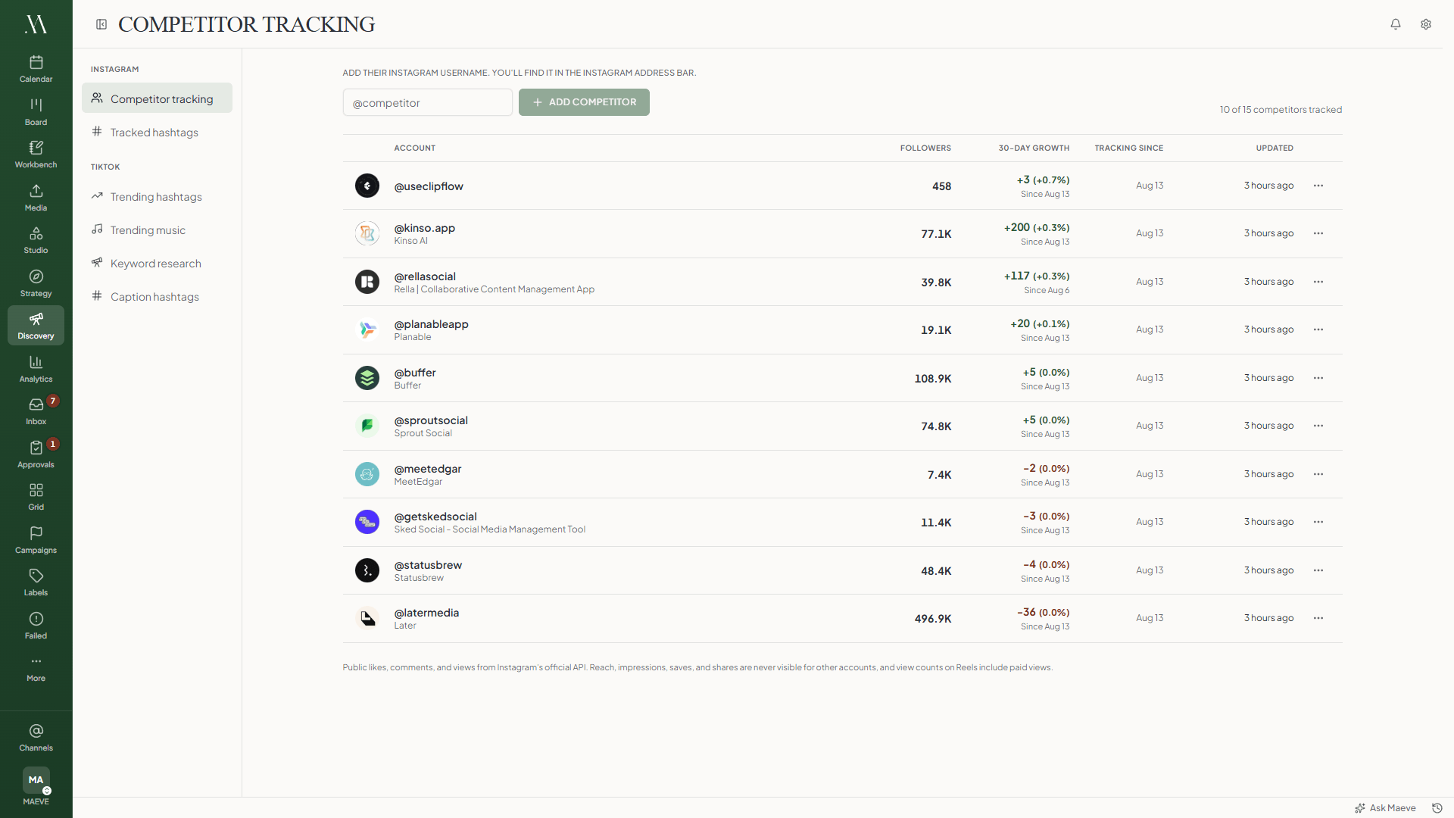The image size is (1454, 818).
Task: Open Approvals with 1 pending
Action: (36, 454)
